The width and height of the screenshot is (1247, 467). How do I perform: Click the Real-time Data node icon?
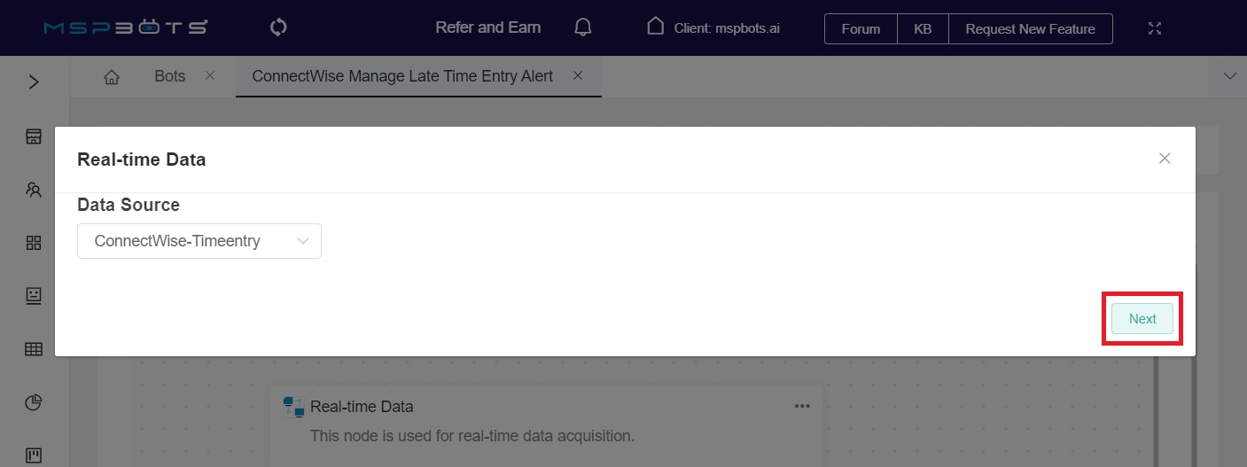coord(293,407)
